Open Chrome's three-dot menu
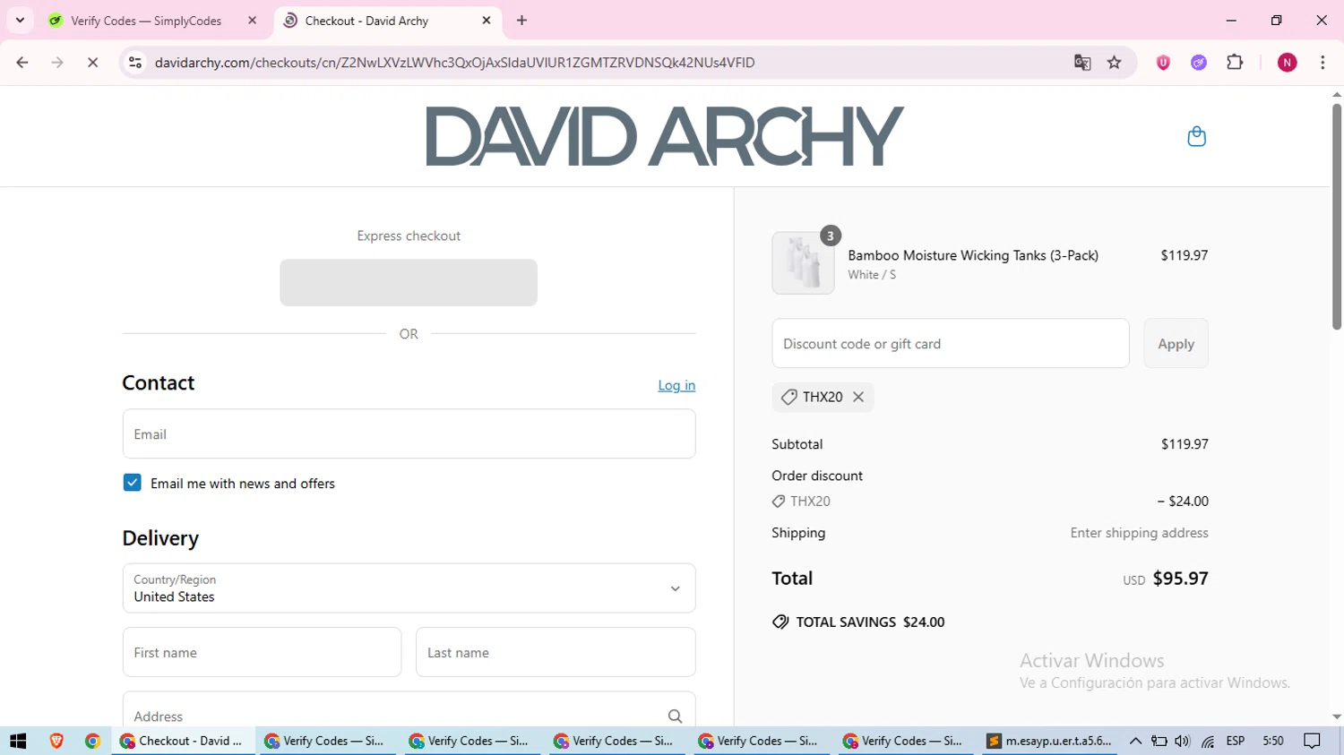This screenshot has width=1344, height=755. [x=1322, y=63]
